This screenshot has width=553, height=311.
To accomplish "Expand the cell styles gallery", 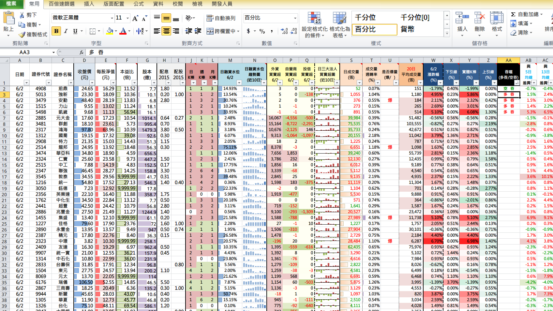I will (x=447, y=33).
